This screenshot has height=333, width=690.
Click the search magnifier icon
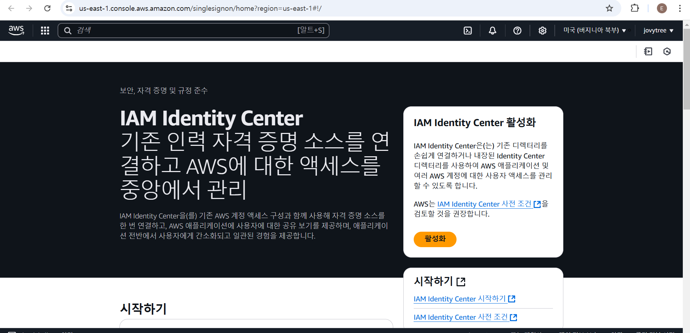coord(68,31)
